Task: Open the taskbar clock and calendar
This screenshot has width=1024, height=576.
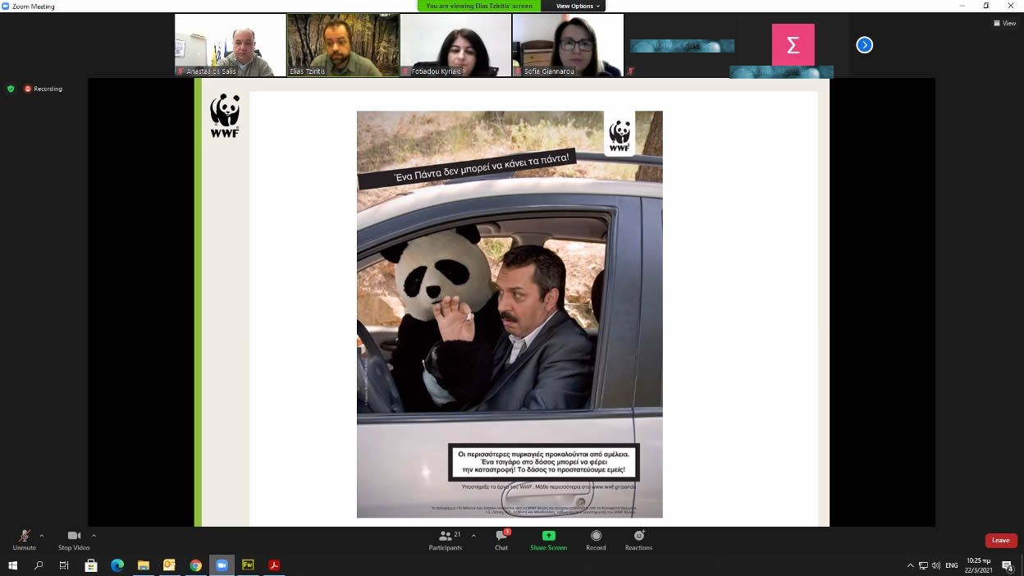Action: pos(978,565)
